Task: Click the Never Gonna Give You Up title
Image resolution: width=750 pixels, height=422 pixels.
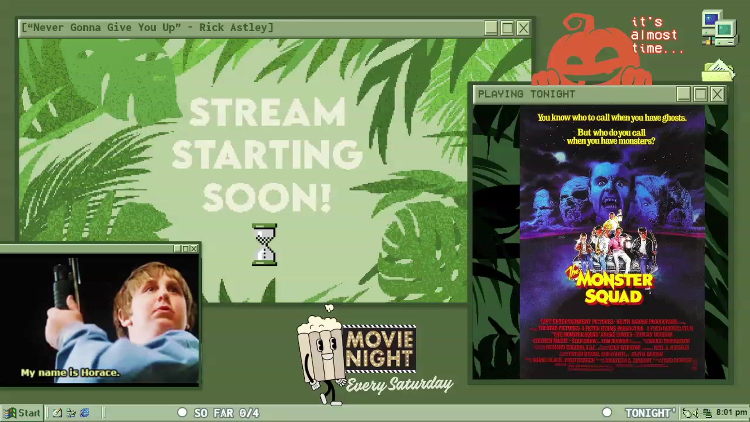Action: point(147,28)
